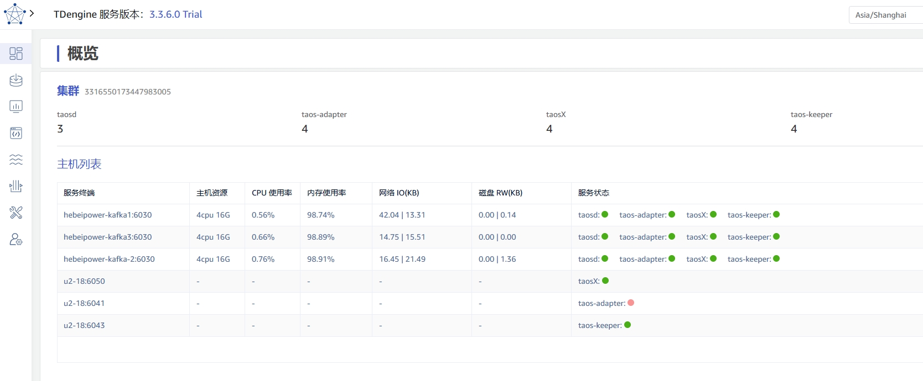Image resolution: width=923 pixels, height=381 pixels.
Task: Expand the sidebar with the chevron arrow
Action: tap(32, 13)
